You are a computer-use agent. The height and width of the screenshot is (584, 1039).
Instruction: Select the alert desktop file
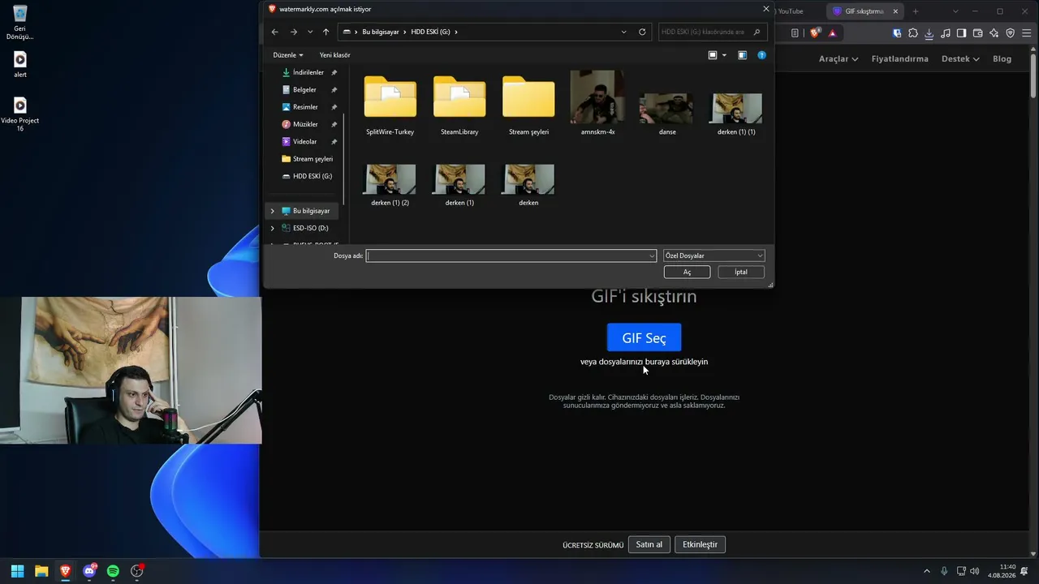click(20, 65)
